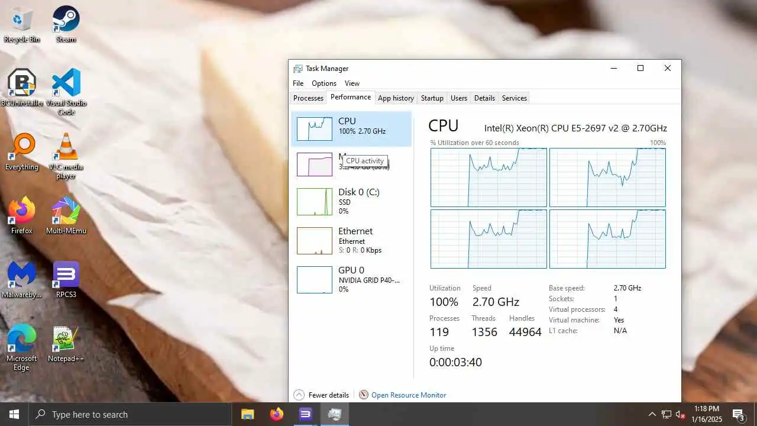Click the taskbar clock showing 1:18 PM
This screenshot has width=757, height=426.
point(707,414)
